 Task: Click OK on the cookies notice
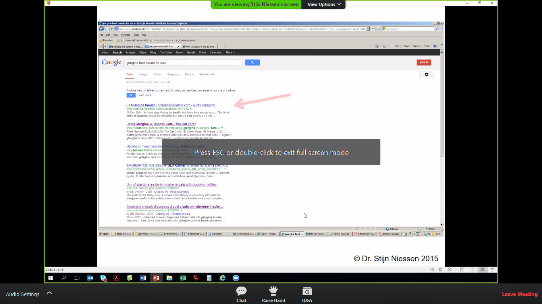click(131, 95)
